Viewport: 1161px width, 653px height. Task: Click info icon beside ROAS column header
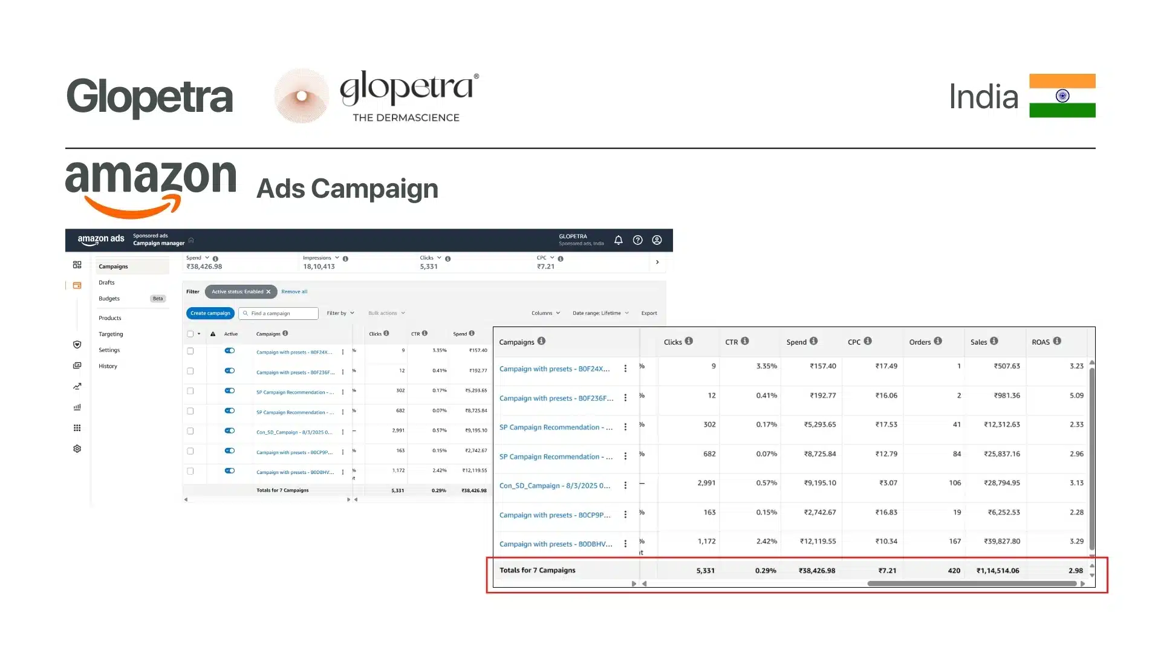1057,341
